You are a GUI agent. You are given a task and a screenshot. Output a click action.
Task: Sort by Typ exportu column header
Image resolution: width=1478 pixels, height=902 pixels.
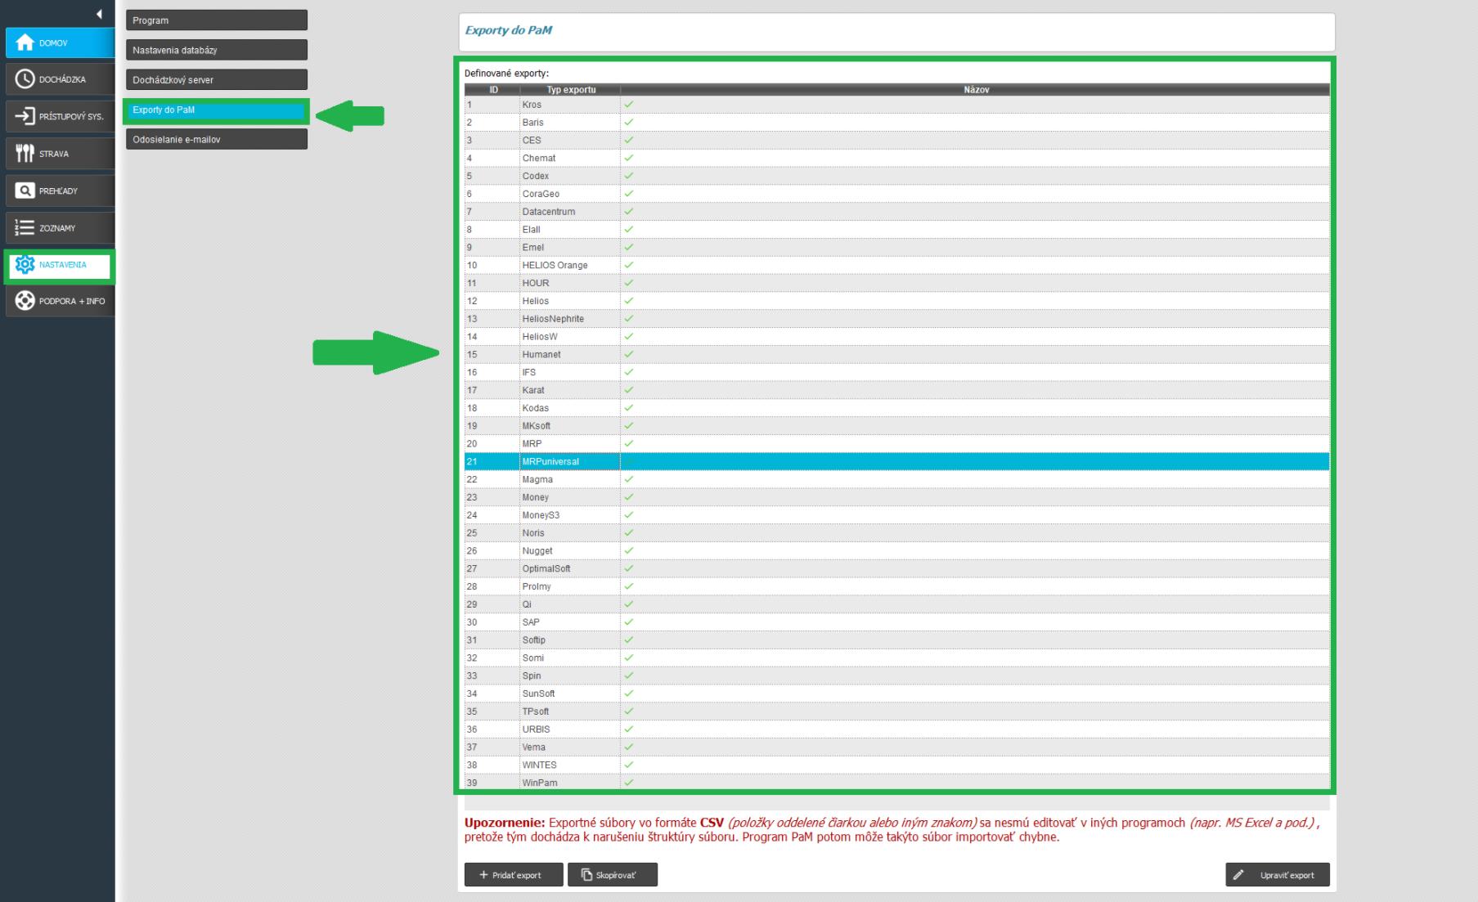click(x=570, y=90)
